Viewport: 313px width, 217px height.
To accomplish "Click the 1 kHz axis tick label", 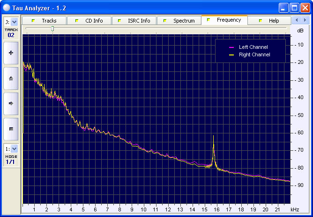I will tap(34, 209).
